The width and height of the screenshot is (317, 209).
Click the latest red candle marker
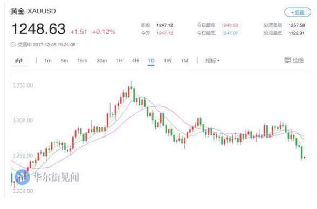point(305,158)
